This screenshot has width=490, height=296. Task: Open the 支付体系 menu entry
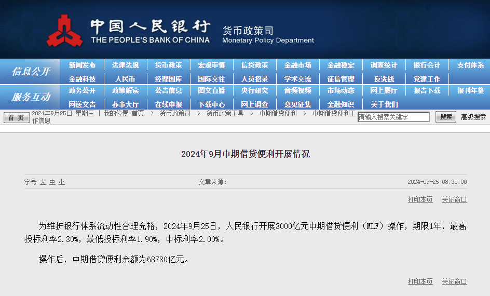click(470, 65)
